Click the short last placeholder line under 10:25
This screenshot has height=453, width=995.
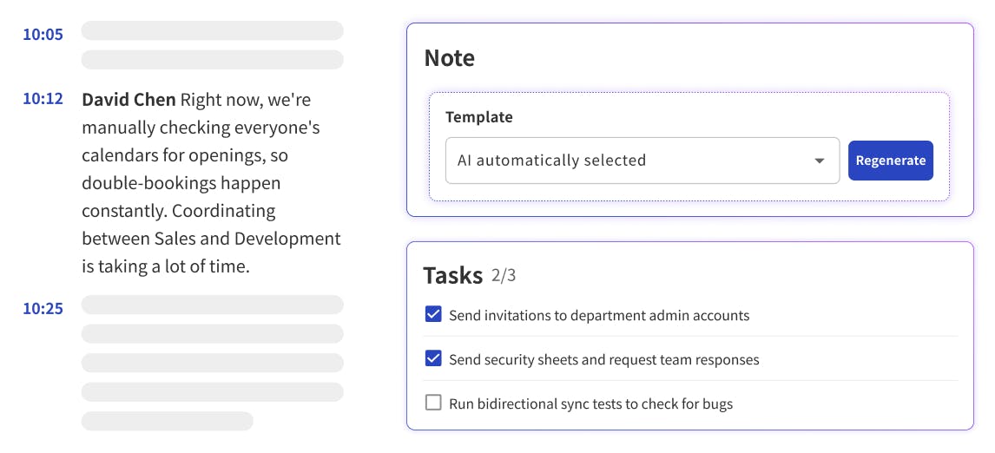coord(167,421)
